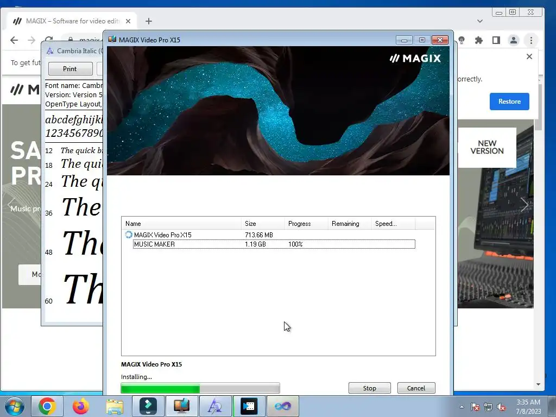Click the Speed column header
This screenshot has height=417, width=556.
393,223
